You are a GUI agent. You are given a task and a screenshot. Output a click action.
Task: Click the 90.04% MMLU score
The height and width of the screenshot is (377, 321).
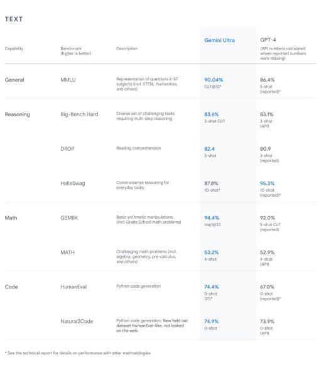point(214,80)
